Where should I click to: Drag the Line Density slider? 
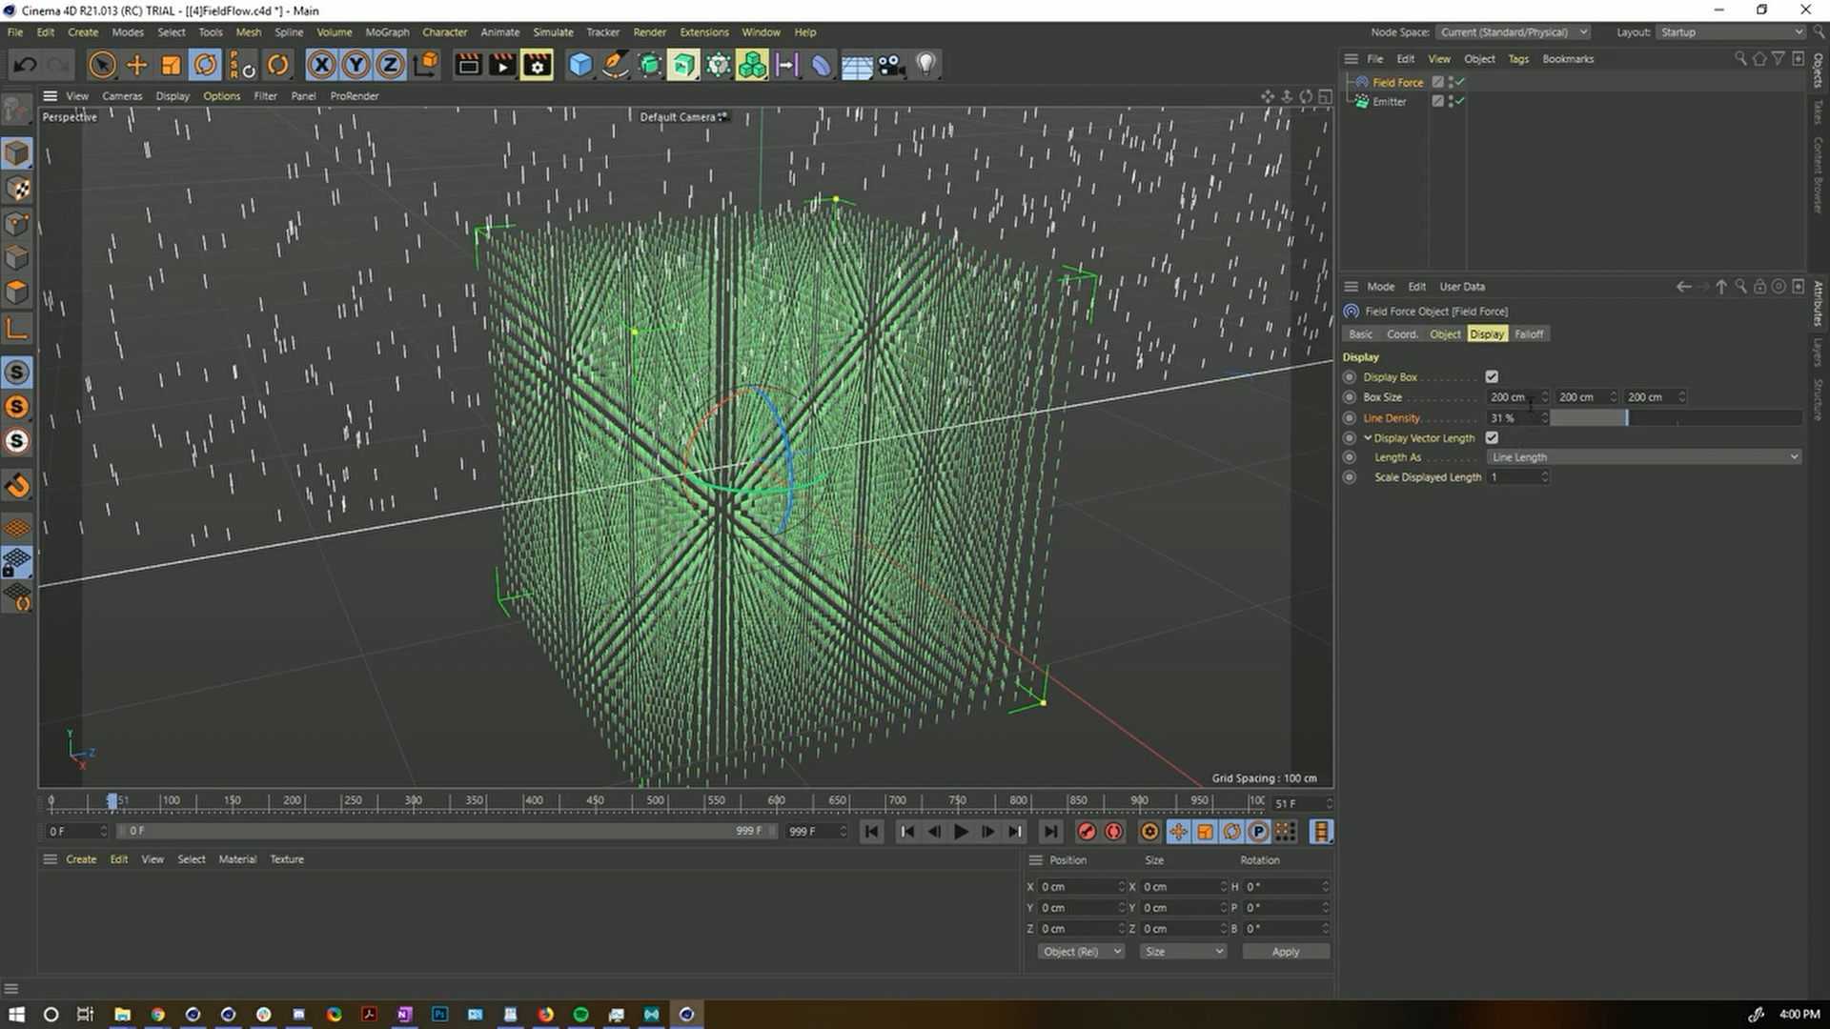(1629, 417)
